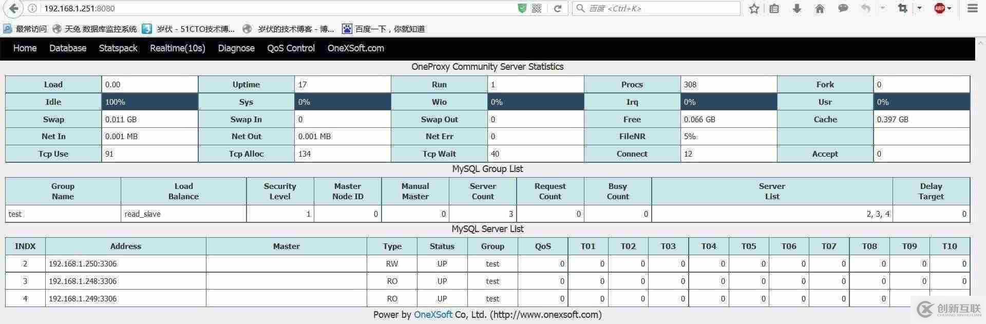Viewport: 986px width, 324px height.
Task: Click the 192.168.1.248:3306 address cell
Action: [126, 281]
